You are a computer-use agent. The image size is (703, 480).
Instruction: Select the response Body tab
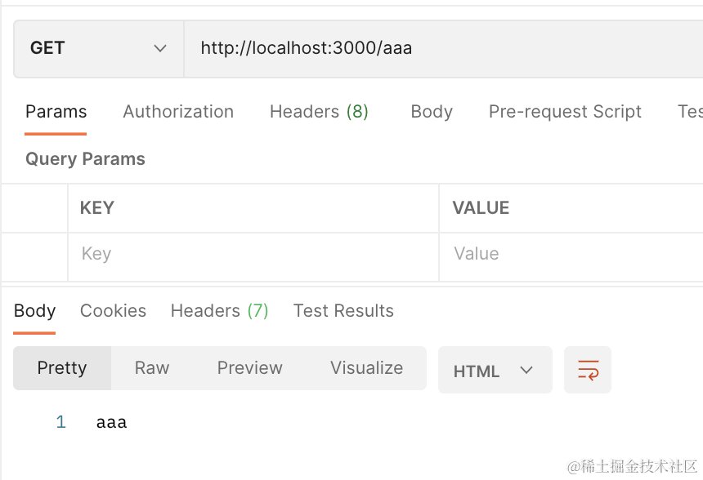(34, 311)
